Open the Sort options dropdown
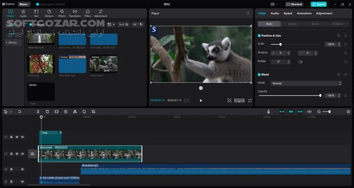354x188 pixels. click(123, 24)
